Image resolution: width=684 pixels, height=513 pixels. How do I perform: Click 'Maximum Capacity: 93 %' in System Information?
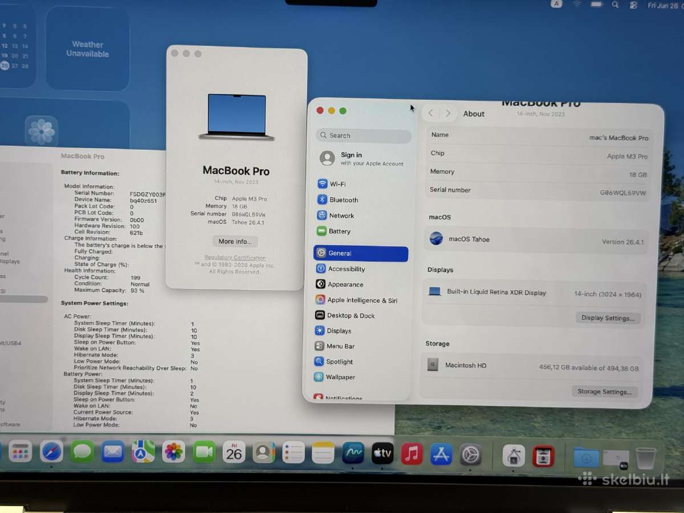(109, 290)
